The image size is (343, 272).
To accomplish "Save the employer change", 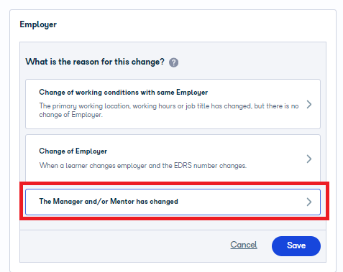I will point(296,246).
